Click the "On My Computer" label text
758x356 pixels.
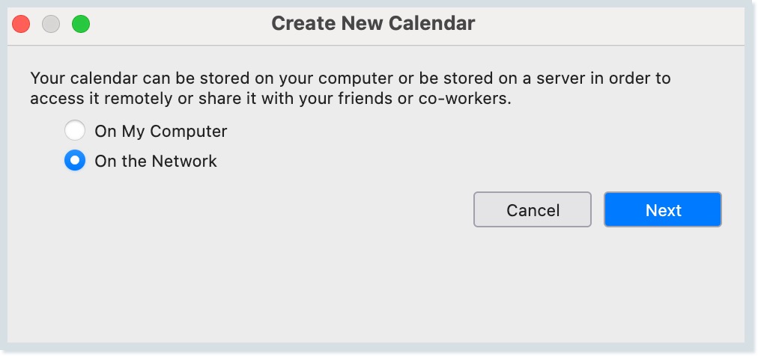(x=160, y=132)
